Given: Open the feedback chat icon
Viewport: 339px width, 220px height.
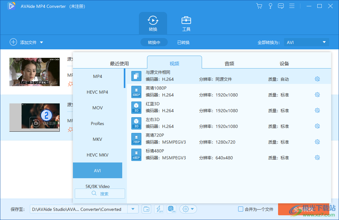Looking at the screenshot, I should (281, 6).
